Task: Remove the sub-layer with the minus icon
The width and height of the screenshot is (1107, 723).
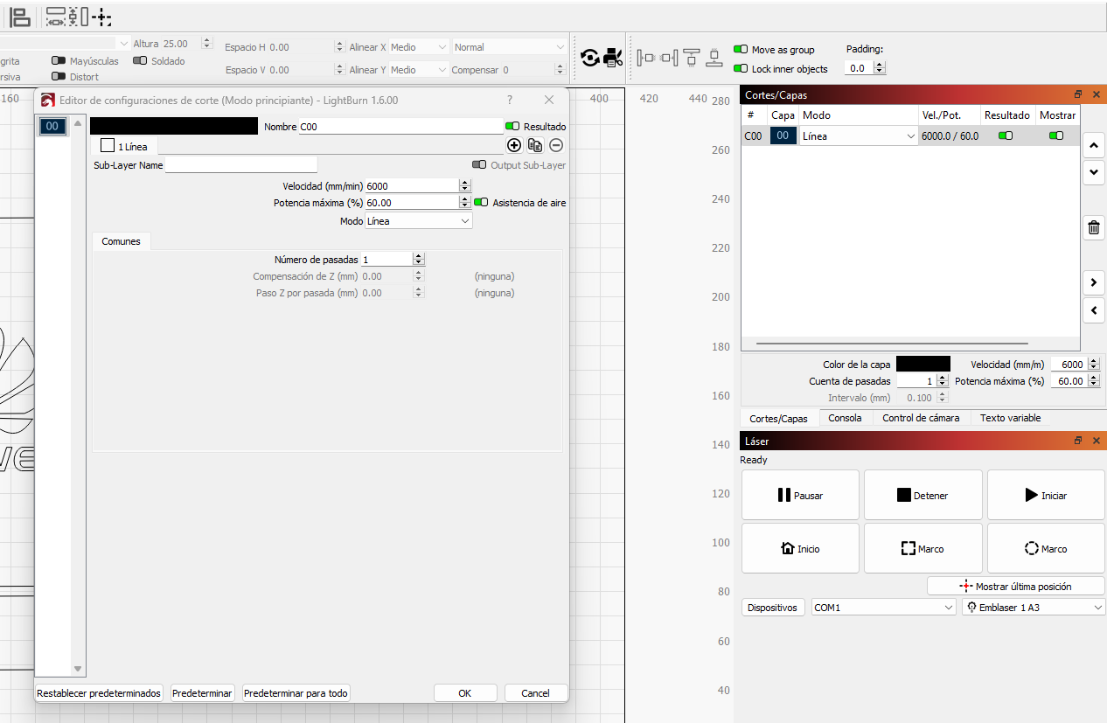Action: click(x=556, y=146)
